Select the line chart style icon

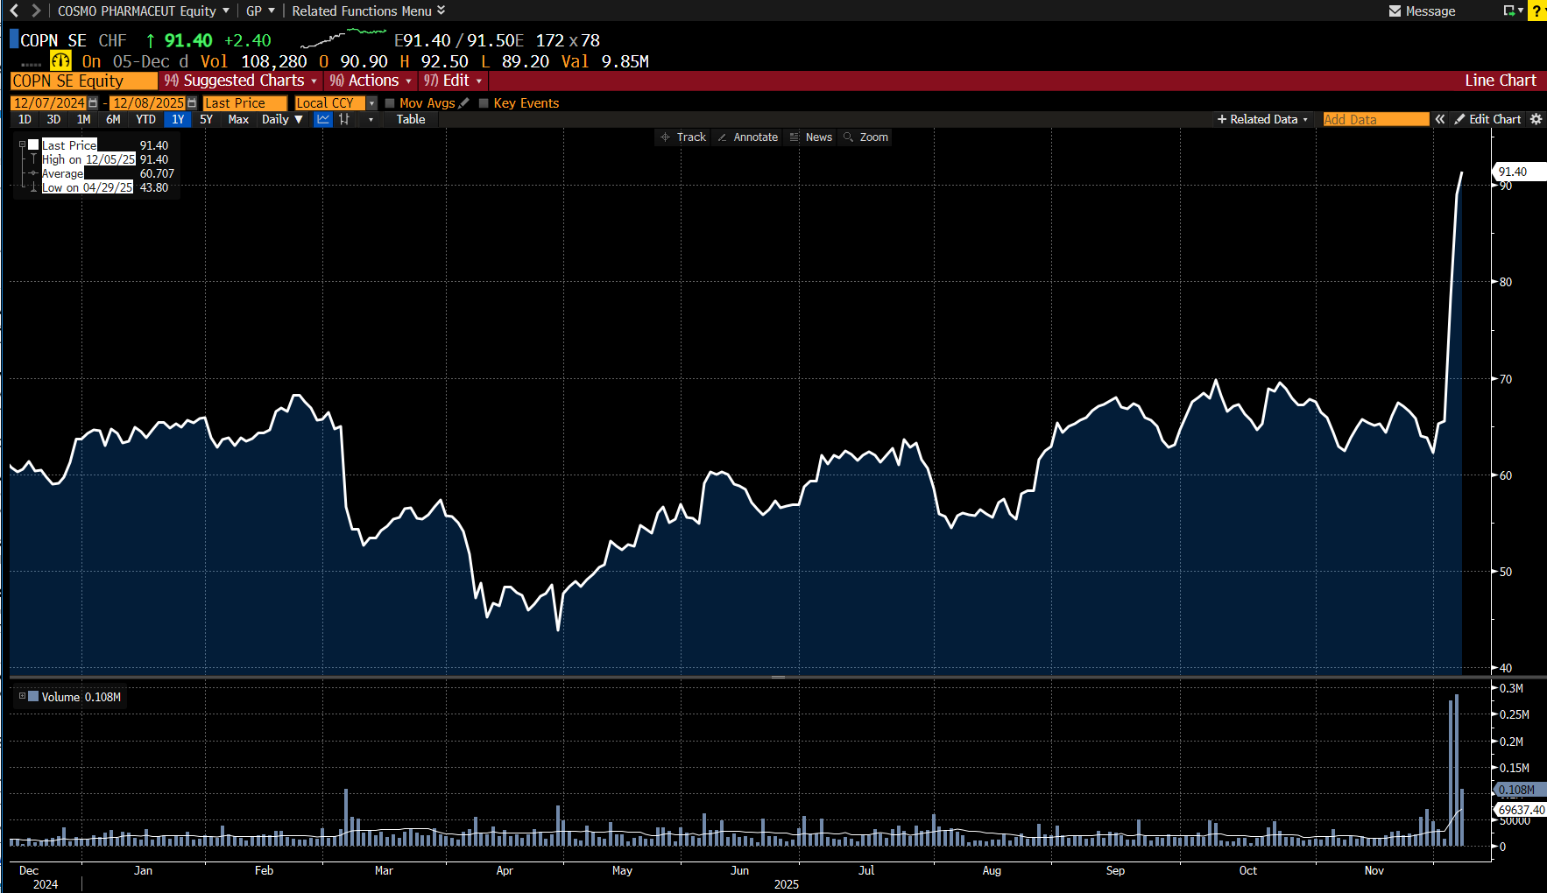click(323, 119)
